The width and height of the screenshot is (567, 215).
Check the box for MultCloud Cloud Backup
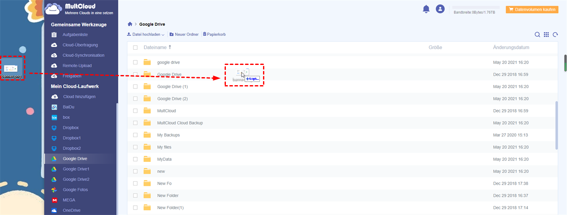(135, 123)
